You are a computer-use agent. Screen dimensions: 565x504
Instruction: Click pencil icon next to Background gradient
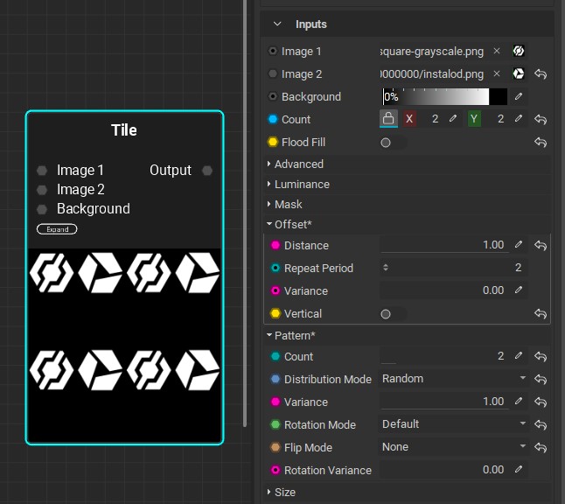pos(519,97)
